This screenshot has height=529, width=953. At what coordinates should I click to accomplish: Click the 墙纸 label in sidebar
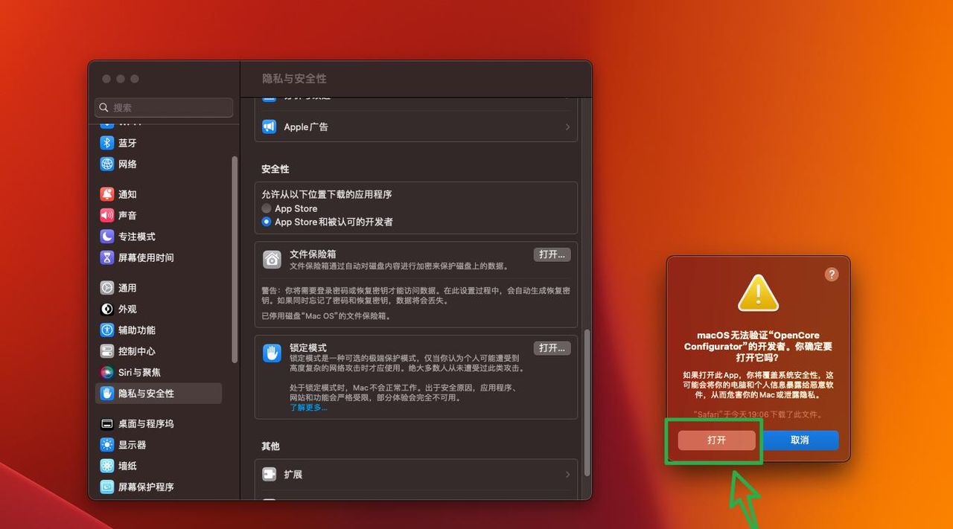point(127,466)
